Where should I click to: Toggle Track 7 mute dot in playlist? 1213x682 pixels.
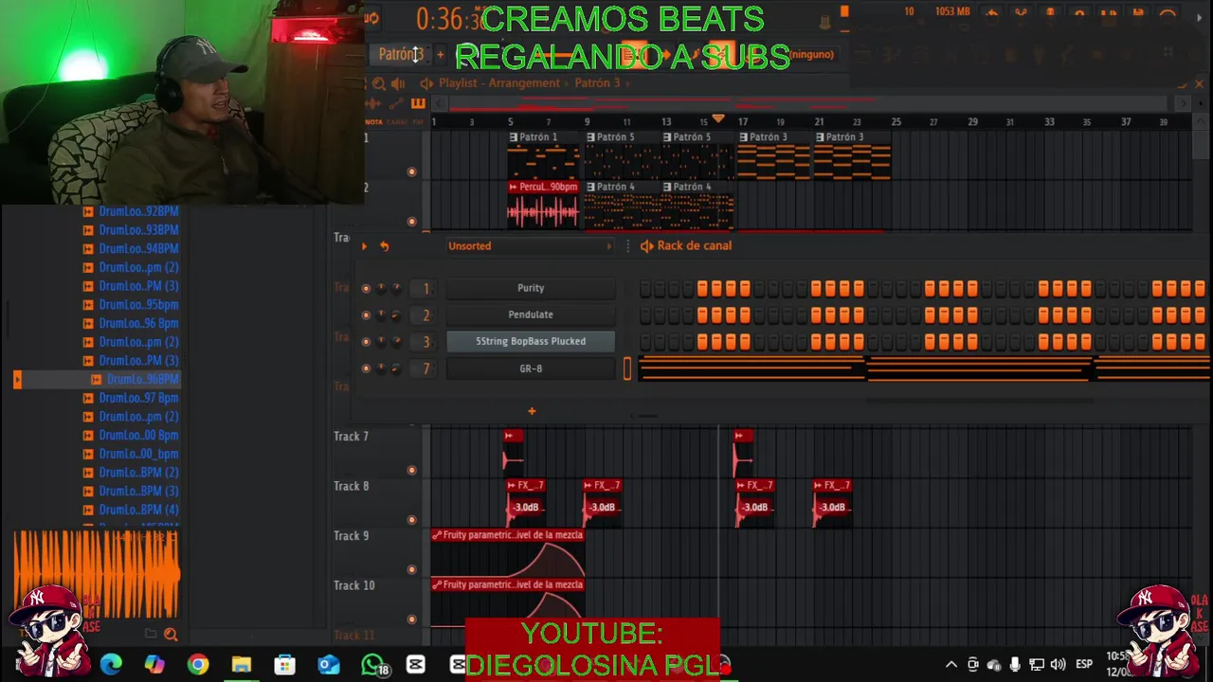[411, 470]
